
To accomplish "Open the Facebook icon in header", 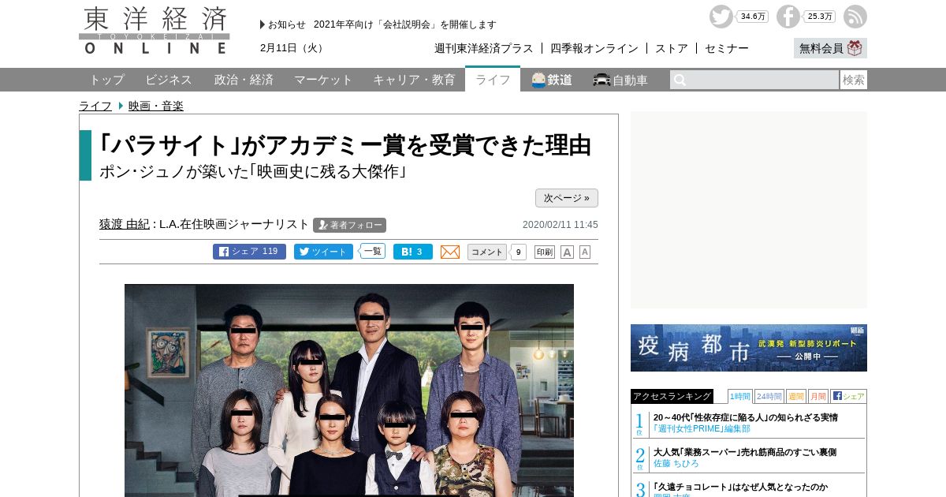I will click(788, 17).
